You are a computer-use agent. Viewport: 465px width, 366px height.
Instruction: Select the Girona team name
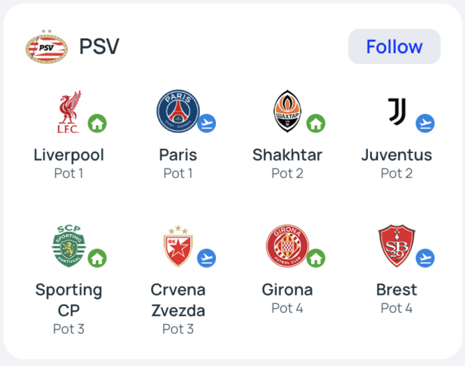pyautogui.click(x=287, y=290)
